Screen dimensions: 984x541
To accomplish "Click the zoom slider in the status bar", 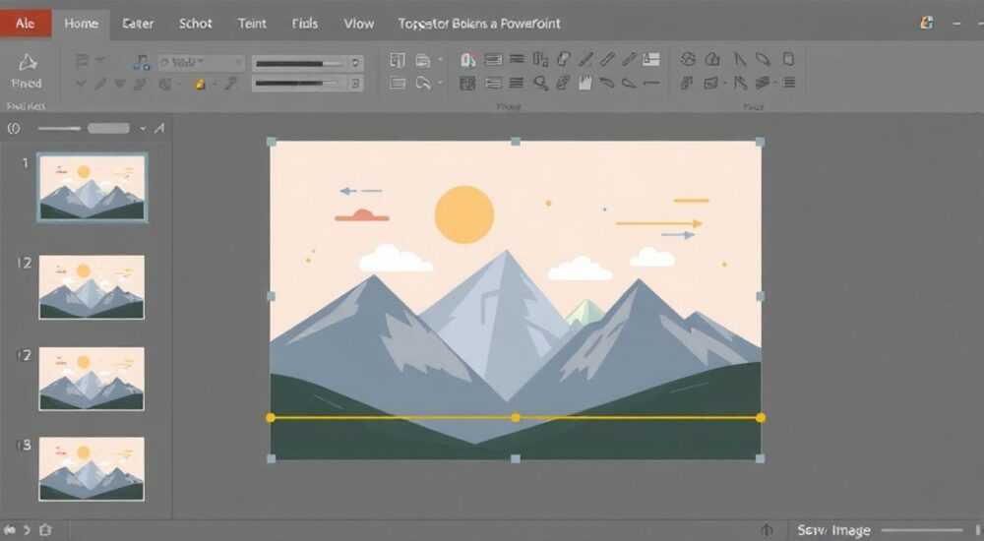I will [x=922, y=530].
